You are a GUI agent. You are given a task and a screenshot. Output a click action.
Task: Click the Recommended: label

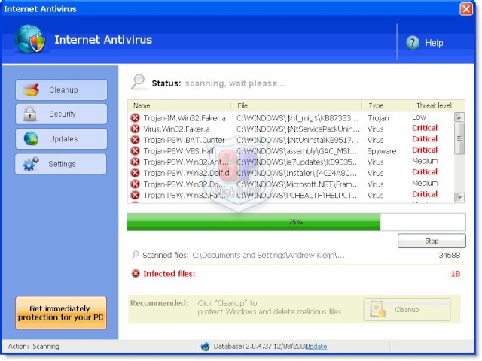tap(159, 303)
